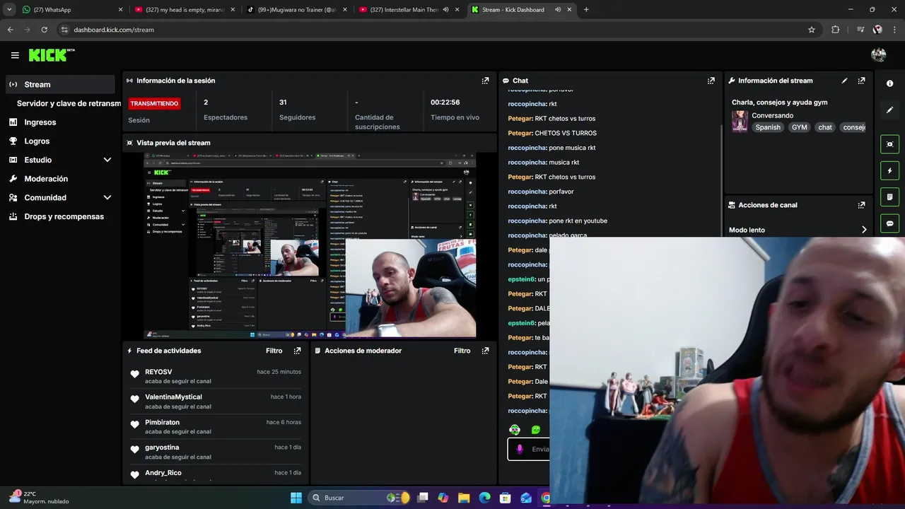The height and width of the screenshot is (509, 905).
Task: Switch to the WhatsApp browser tab
Action: (73, 10)
